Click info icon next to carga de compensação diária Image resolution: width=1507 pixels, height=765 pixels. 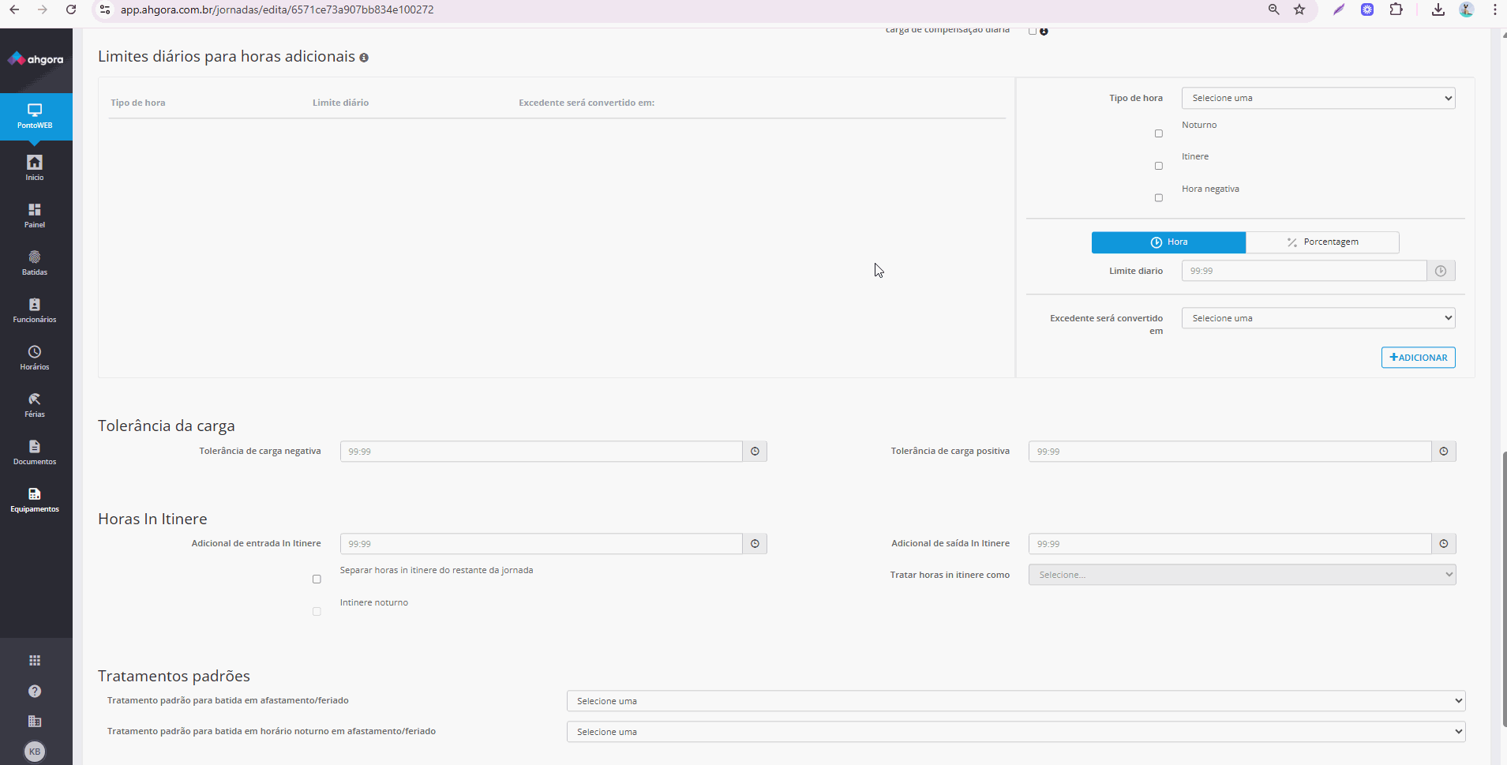click(1044, 32)
